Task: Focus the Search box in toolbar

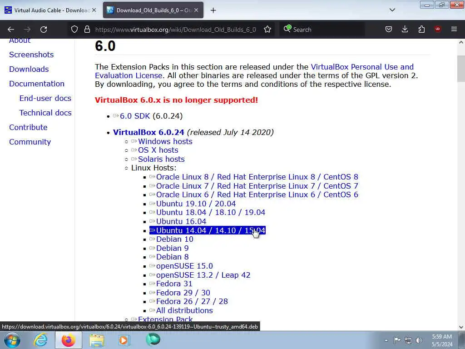Action: [322, 30]
